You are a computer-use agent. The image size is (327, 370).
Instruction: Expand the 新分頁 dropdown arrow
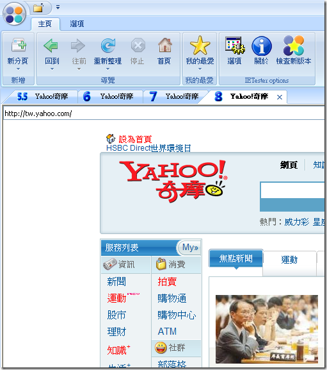[x=18, y=69]
